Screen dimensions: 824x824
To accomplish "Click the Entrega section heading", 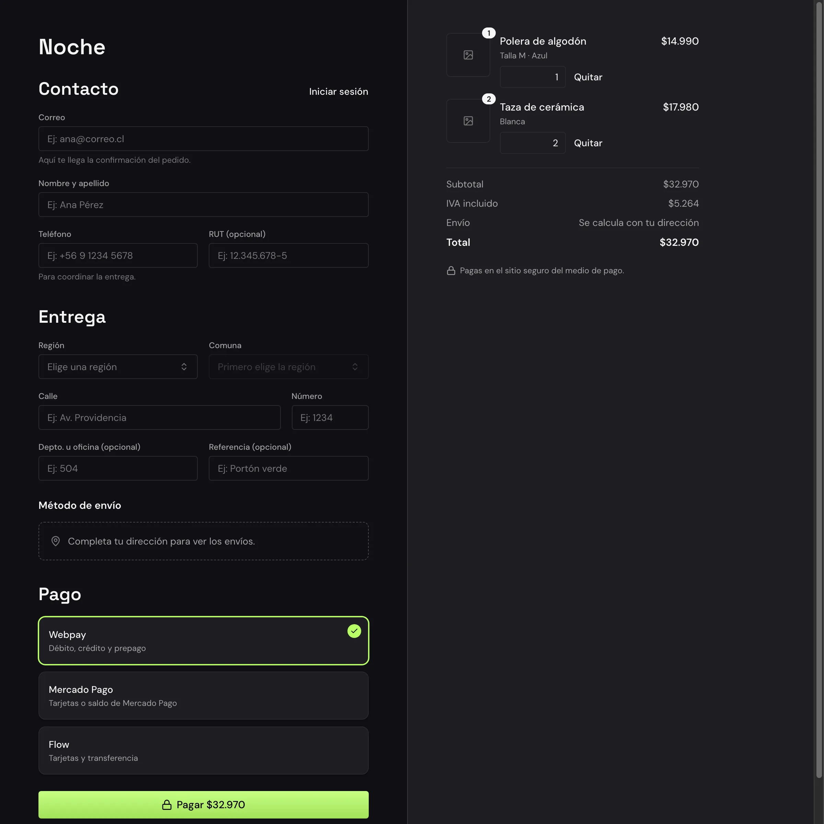I will coord(72,317).
